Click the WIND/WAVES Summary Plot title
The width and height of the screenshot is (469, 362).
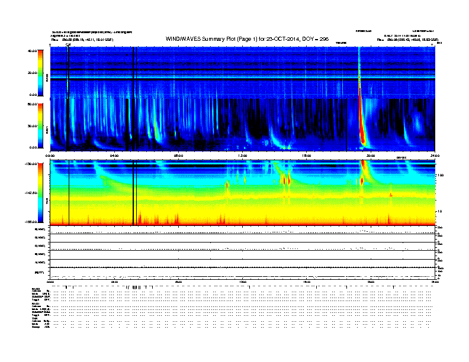tap(247, 39)
